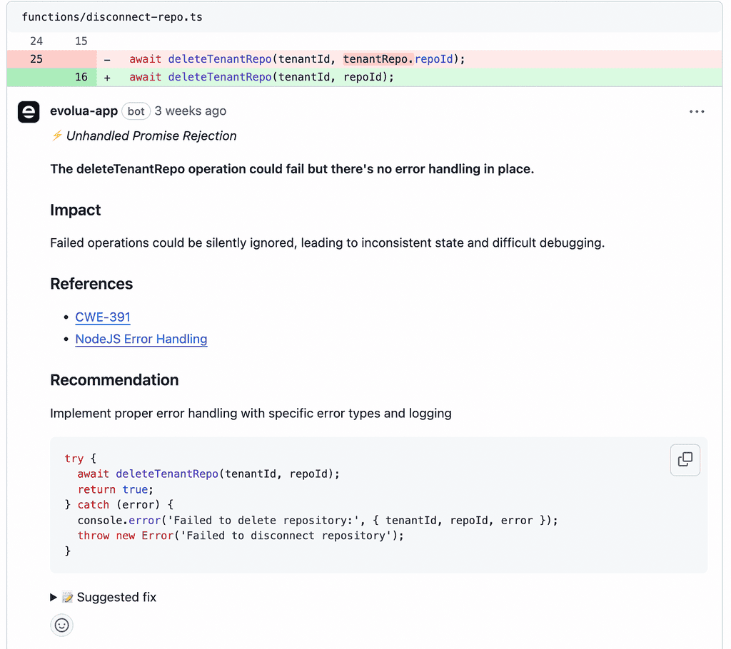
Task: Click the memo emoji beside Suggested fix
Action: point(68,597)
